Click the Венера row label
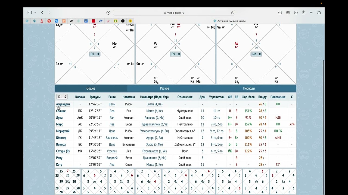The width and height of the screenshot is (348, 195). click(61, 145)
